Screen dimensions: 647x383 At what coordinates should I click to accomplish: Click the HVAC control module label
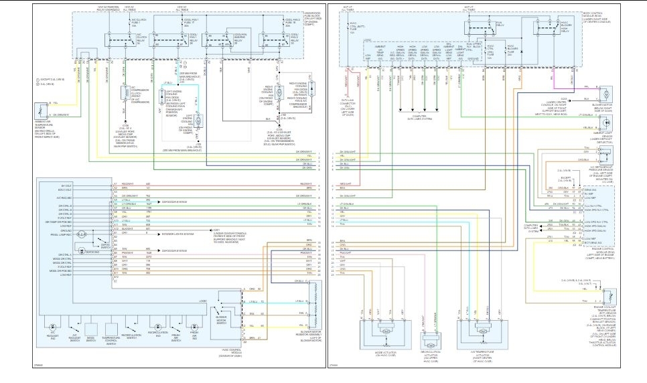coord(230,352)
